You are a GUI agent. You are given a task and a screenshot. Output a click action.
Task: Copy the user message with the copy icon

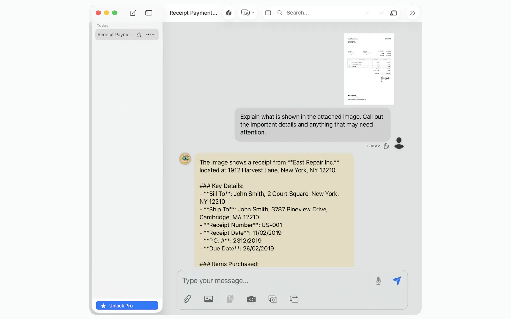tap(386, 146)
